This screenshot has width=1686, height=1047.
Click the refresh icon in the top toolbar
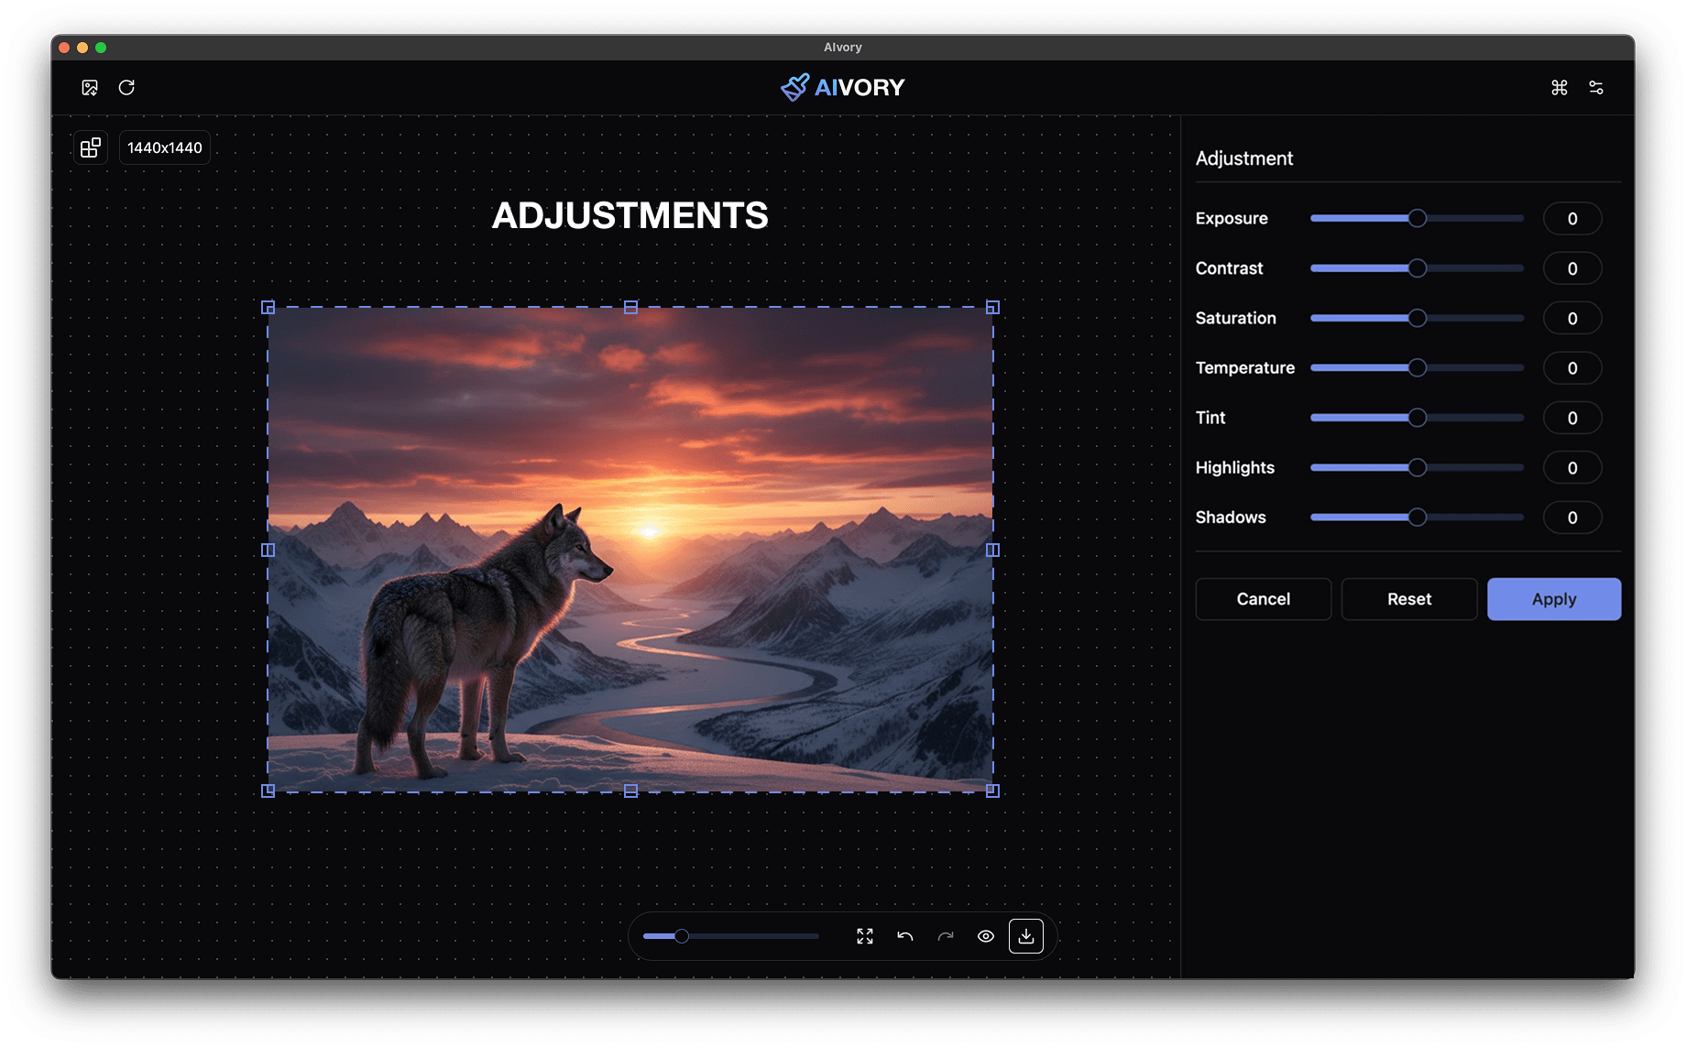[x=127, y=87]
